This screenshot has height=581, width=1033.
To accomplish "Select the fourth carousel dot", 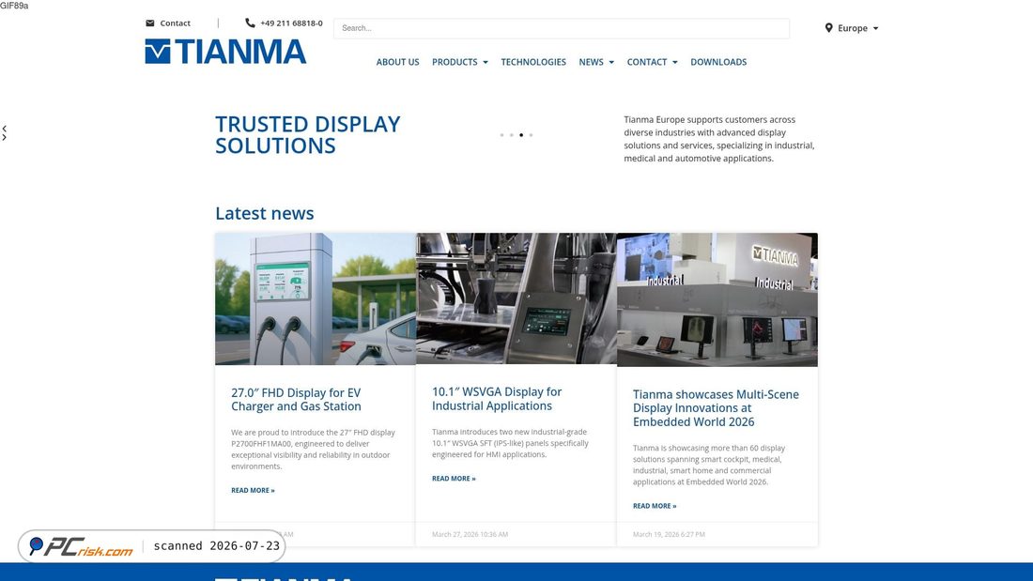I will click(531, 135).
